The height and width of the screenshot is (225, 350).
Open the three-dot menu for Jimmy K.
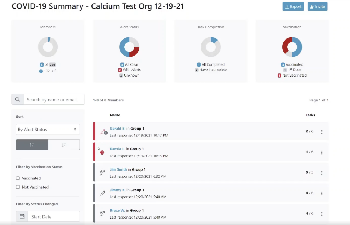[x=322, y=193]
